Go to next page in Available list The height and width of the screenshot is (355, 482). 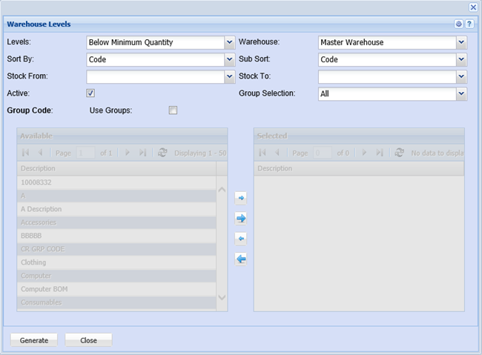128,153
